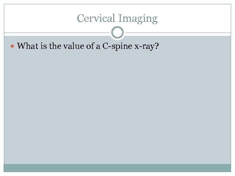Select the "Cervical Imaging" slide title
Viewport: 235px width, 176px height.
point(117,18)
